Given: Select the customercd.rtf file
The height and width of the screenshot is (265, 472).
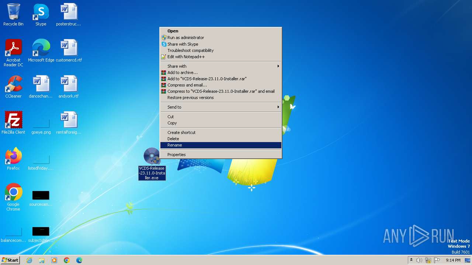Looking at the screenshot, I should [x=69, y=51].
